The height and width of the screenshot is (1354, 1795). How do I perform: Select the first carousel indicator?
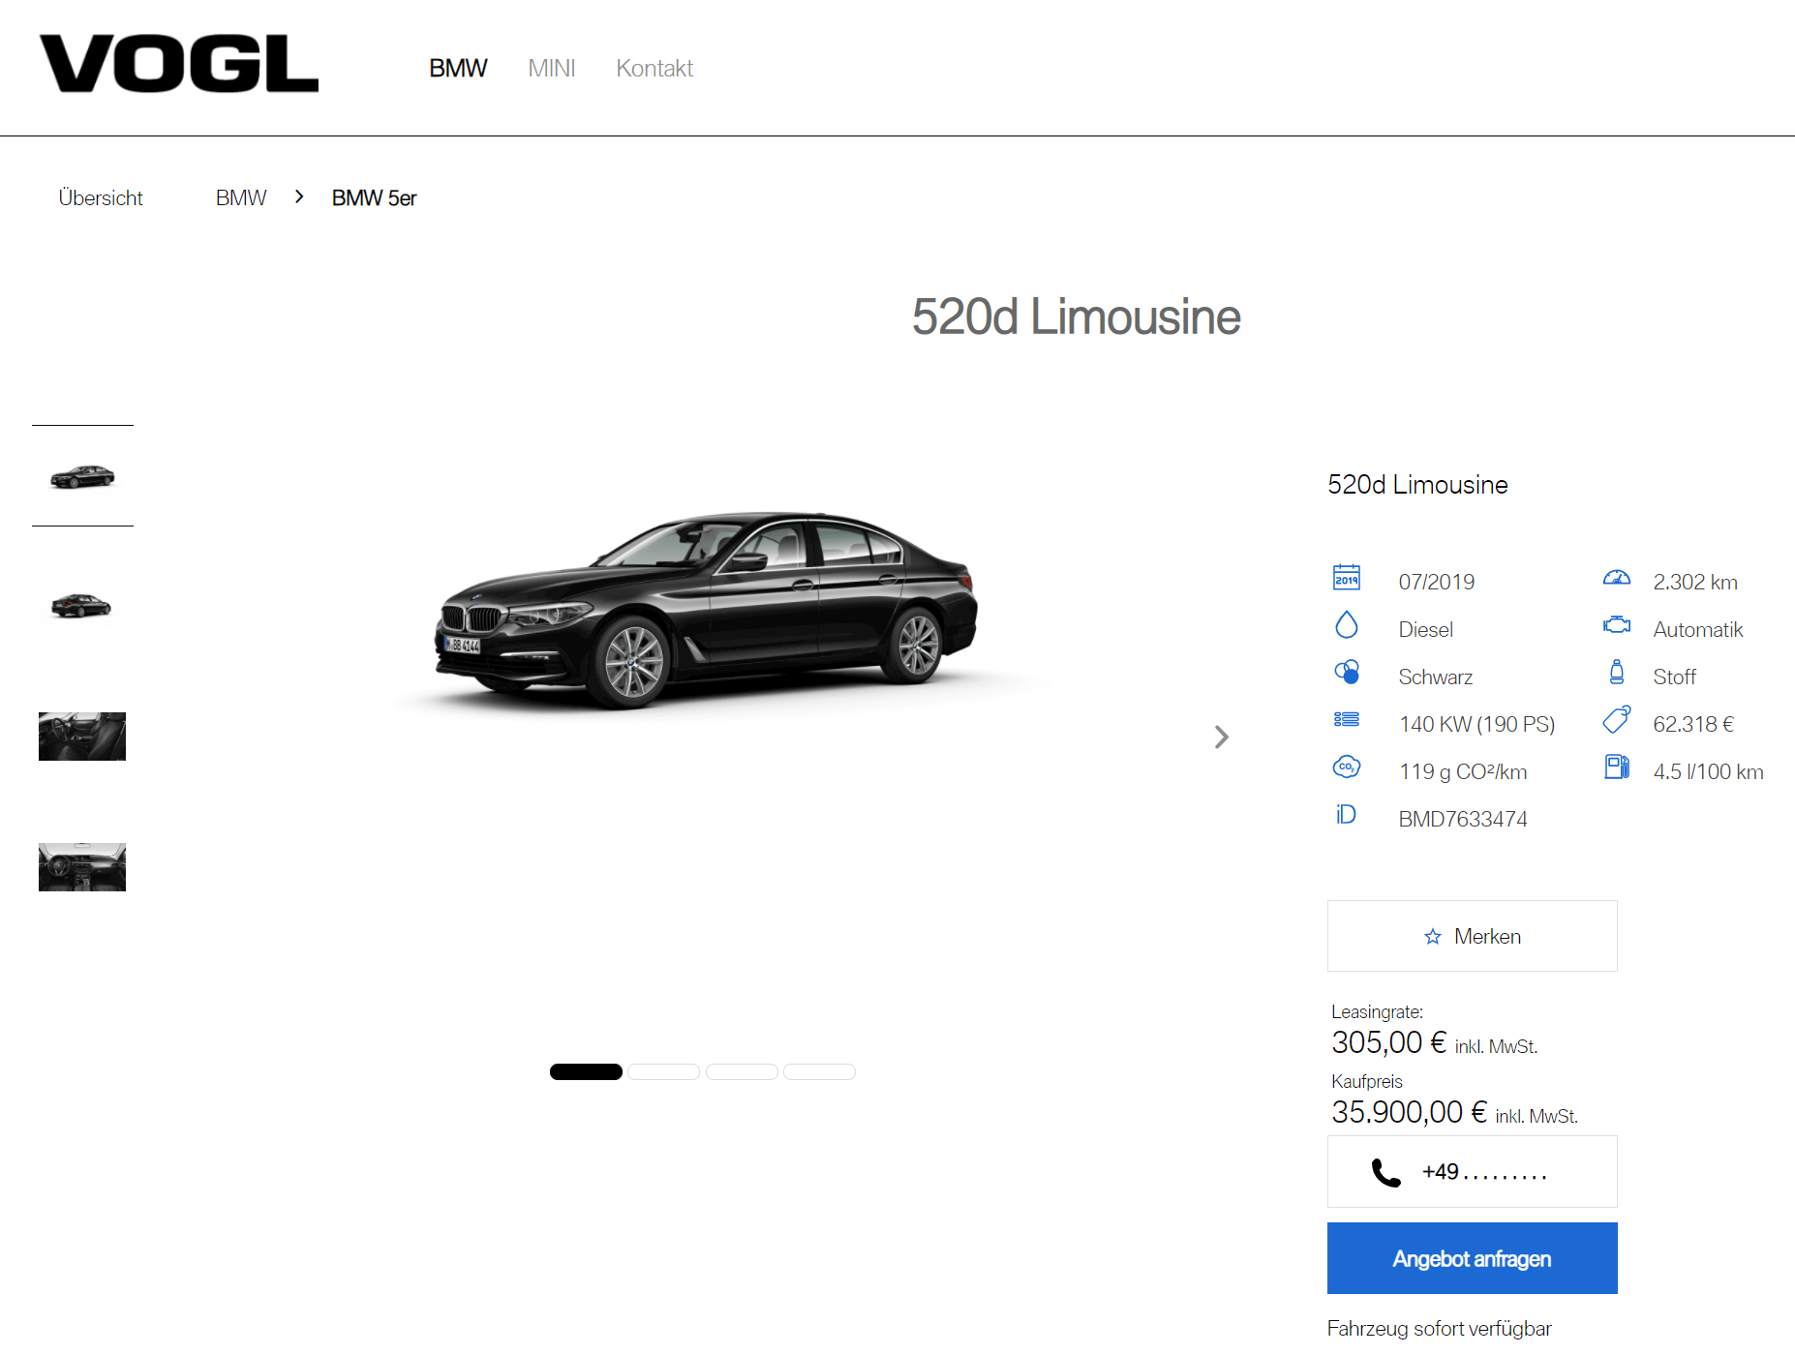(586, 1071)
